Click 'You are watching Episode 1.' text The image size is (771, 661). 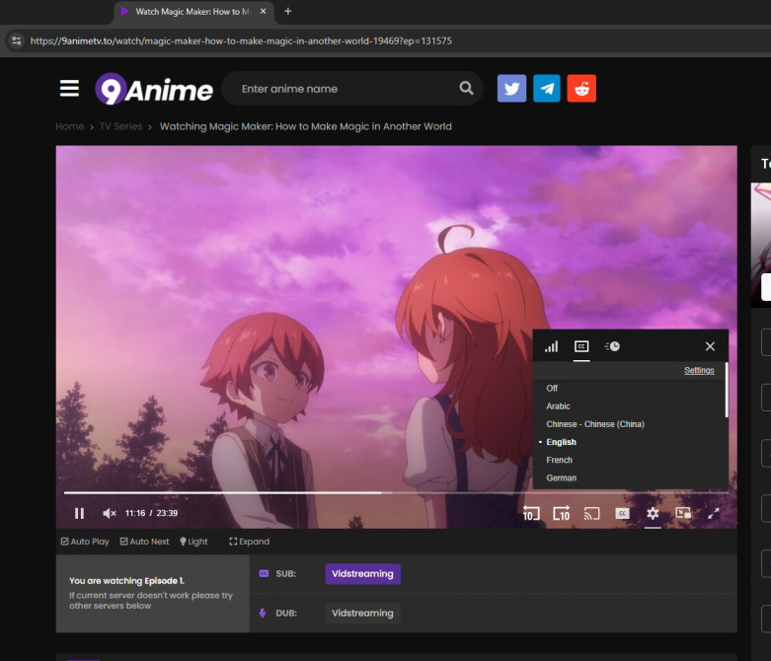[127, 581]
